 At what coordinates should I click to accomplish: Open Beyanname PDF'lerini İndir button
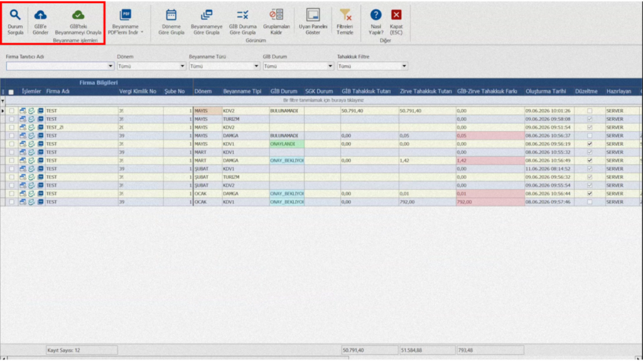point(126,22)
